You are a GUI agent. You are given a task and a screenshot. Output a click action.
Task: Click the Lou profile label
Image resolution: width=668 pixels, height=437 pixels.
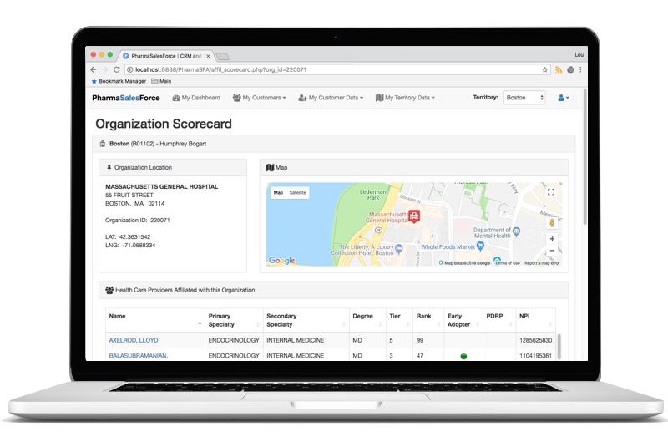[x=579, y=55]
